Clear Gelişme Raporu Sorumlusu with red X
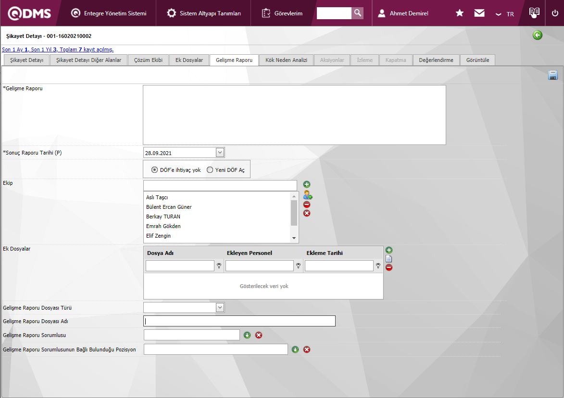 (x=259, y=335)
